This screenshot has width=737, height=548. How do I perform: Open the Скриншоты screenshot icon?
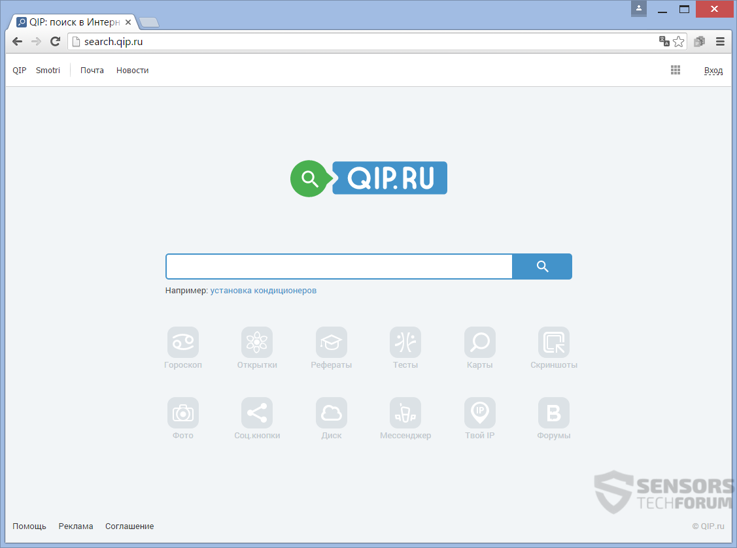(554, 342)
